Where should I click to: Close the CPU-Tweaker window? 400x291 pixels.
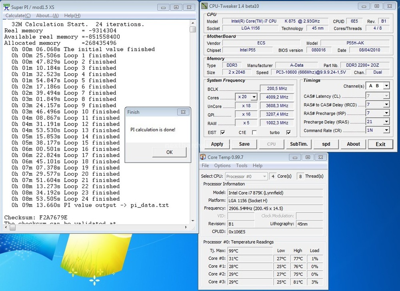(x=390, y=6)
